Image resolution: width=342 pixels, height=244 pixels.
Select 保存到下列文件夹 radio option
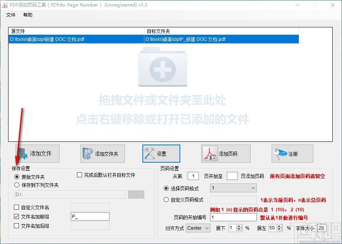point(17,185)
